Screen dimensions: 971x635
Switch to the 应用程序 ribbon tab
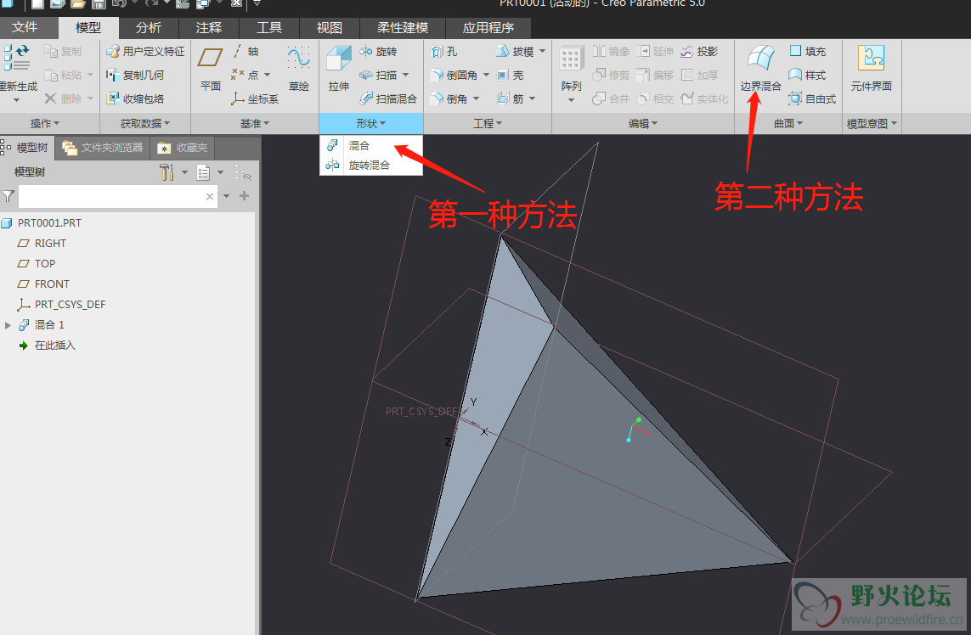488,28
